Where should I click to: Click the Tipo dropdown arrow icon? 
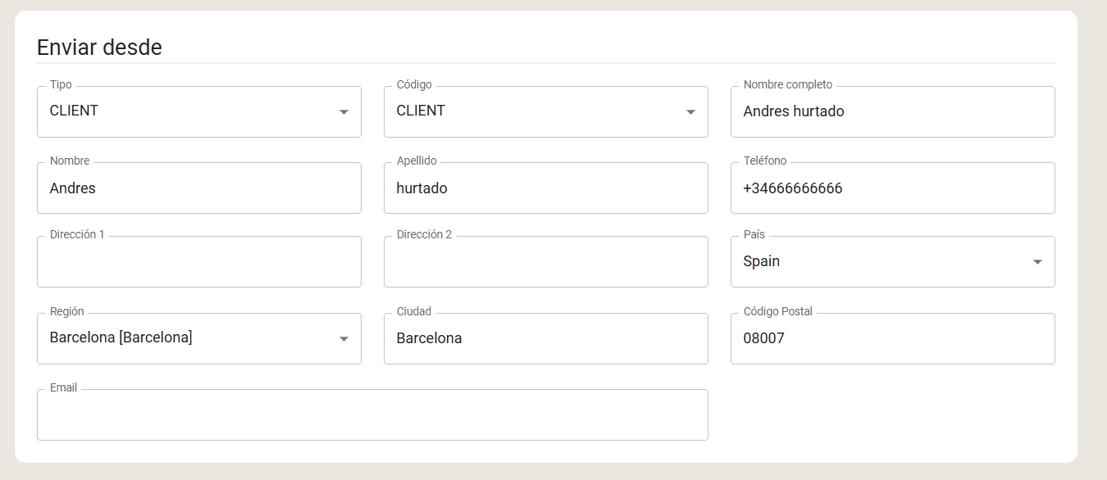coord(344,112)
